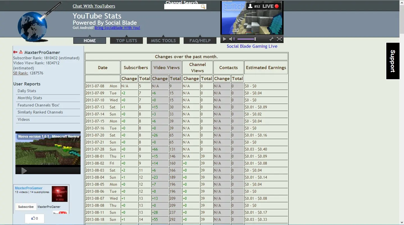Viewport: 404px width, 225px height.
Task: Select the 2013-07-08 date cell
Action: coord(102,86)
